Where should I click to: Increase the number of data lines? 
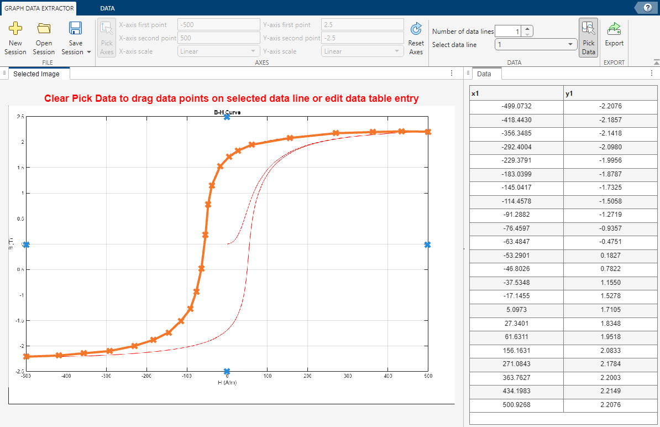click(528, 28)
